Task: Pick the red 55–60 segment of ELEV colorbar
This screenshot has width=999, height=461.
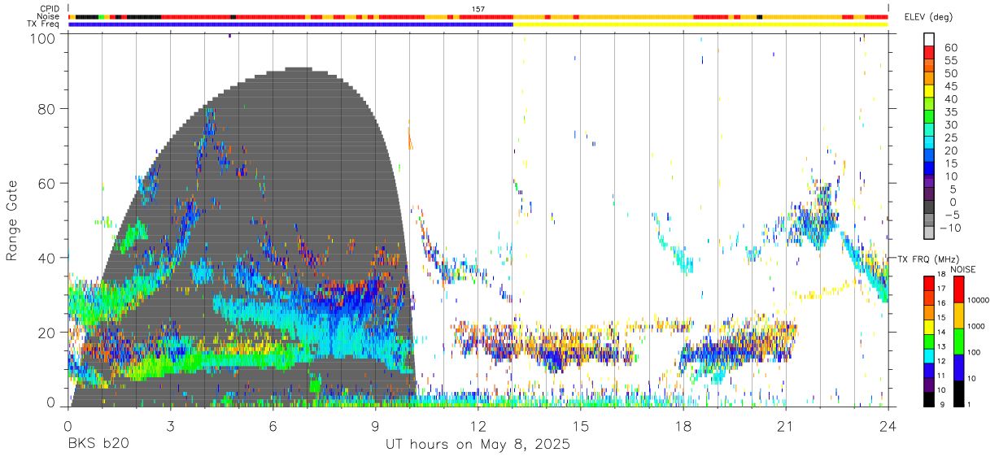Action: [929, 52]
